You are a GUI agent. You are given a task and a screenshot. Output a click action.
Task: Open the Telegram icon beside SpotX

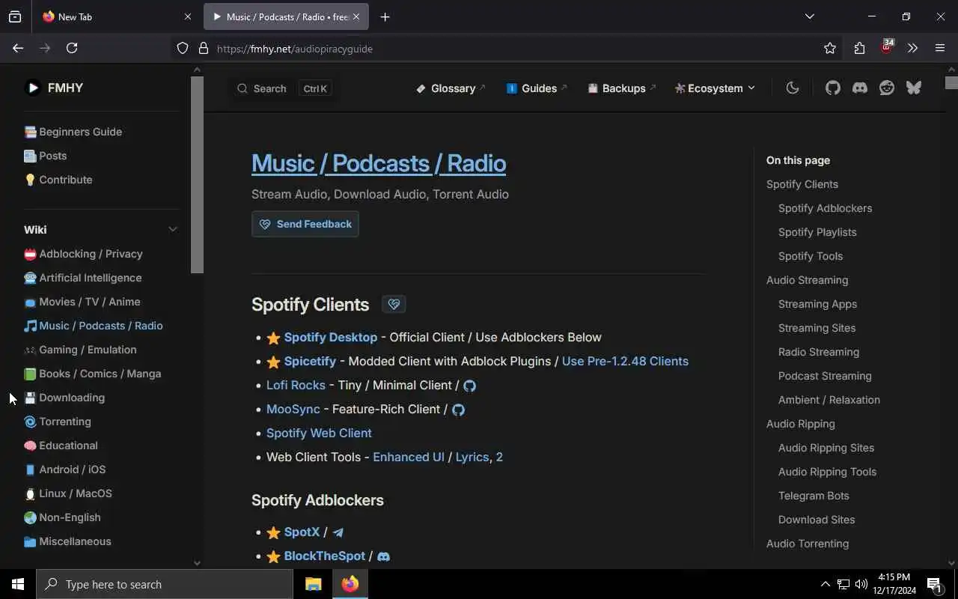338,532
